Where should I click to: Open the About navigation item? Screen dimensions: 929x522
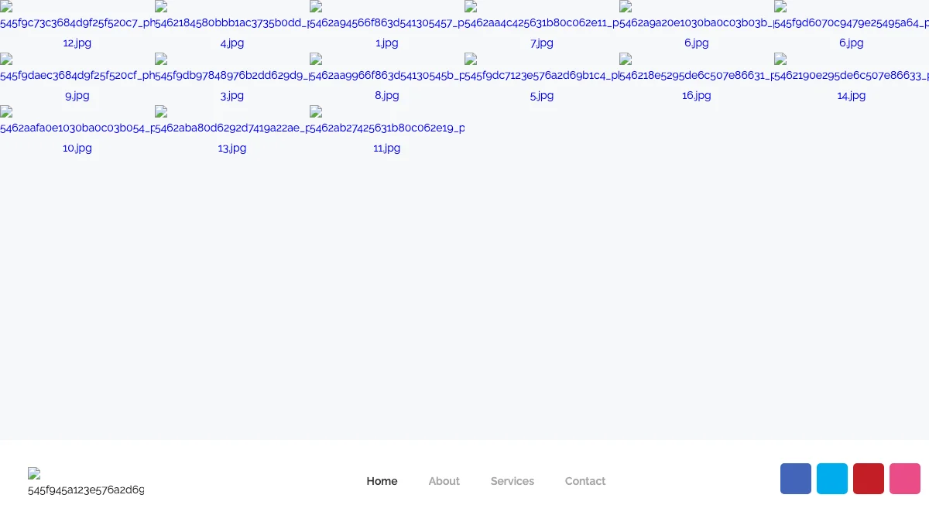coord(444,481)
